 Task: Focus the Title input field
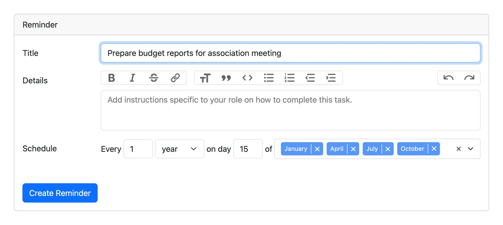pos(290,53)
